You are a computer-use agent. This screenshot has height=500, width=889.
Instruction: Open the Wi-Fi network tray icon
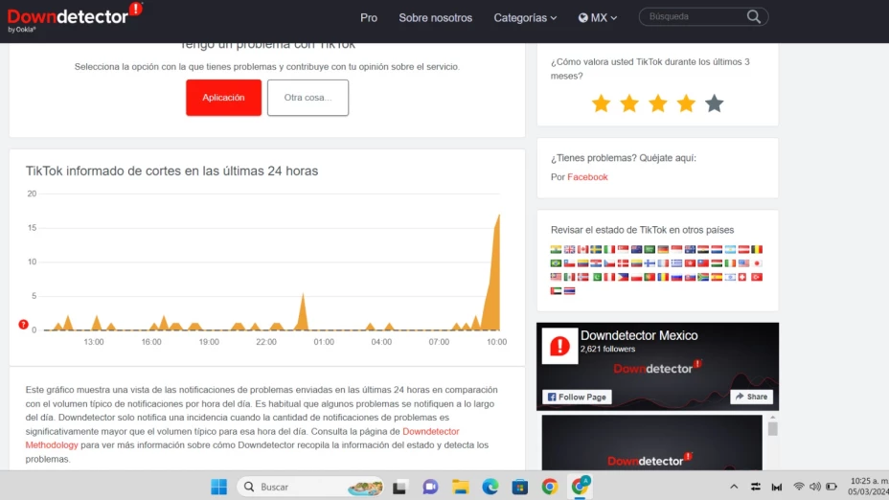tap(798, 487)
